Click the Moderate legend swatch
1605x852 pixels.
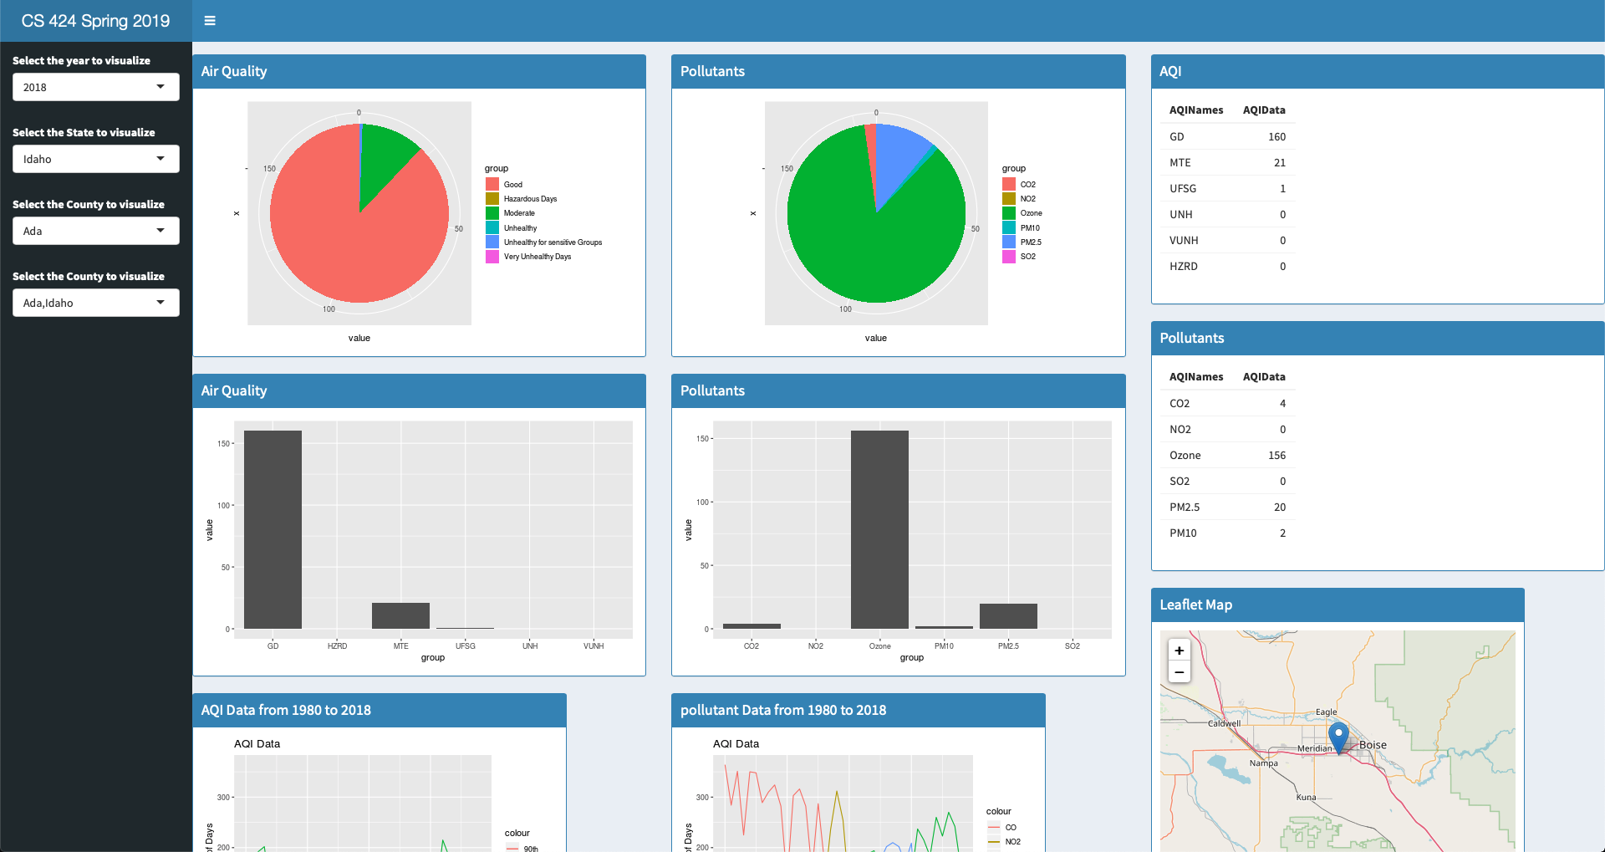click(x=492, y=213)
